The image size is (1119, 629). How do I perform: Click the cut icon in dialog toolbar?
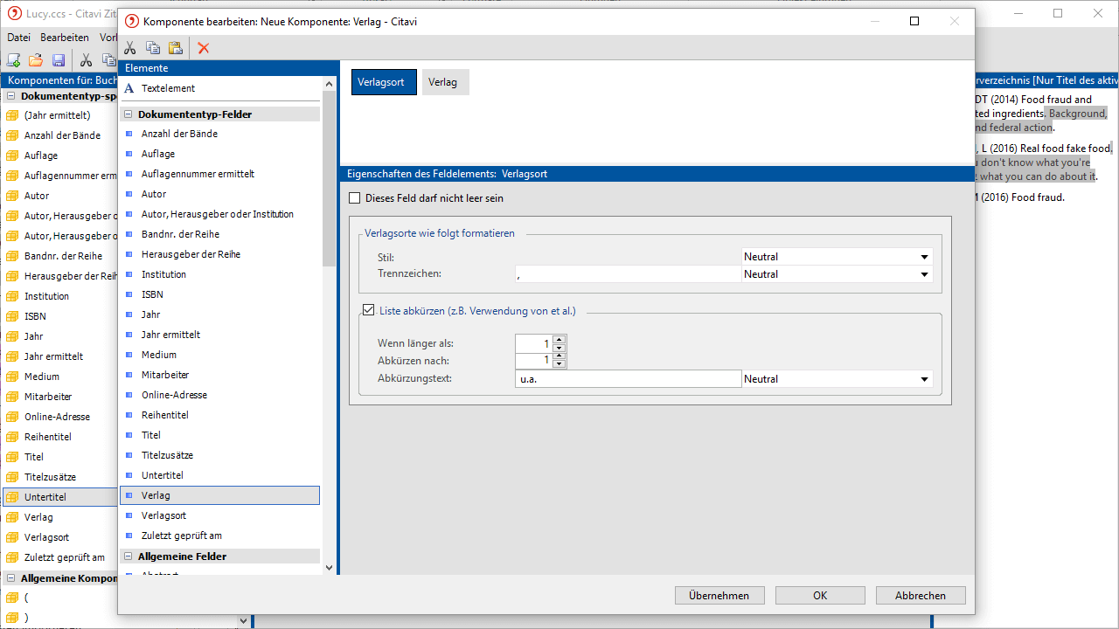(130, 48)
